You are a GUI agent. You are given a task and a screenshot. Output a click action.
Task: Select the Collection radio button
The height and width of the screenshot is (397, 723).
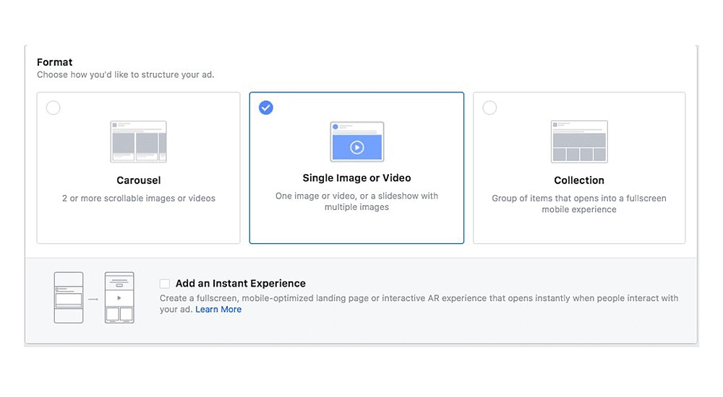pyautogui.click(x=489, y=108)
